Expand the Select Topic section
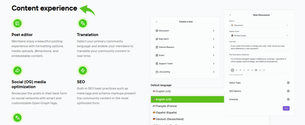305x125 pixels. tap(288, 83)
